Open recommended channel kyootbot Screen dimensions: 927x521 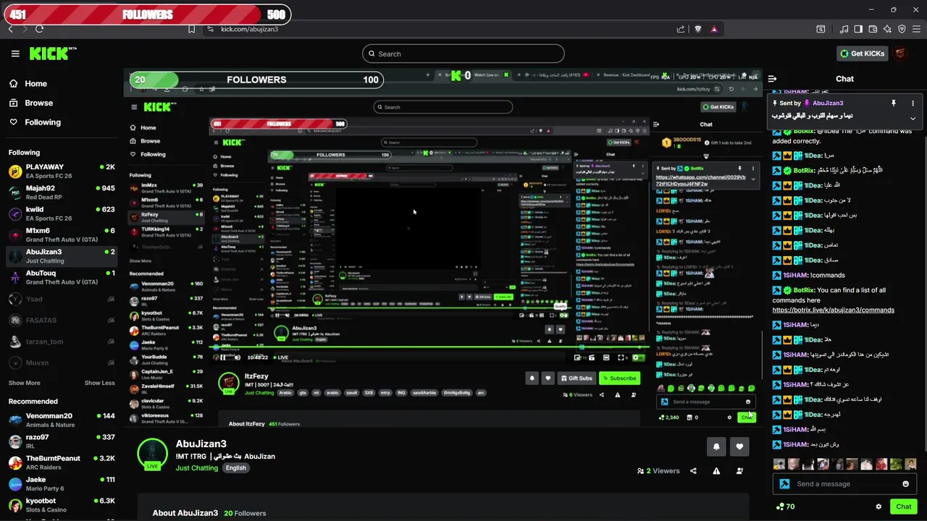[x=61, y=504]
